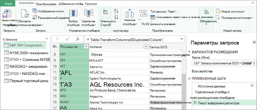The image size is (257, 110).
Task: Click the Group By icon
Action: (x=143, y=13)
